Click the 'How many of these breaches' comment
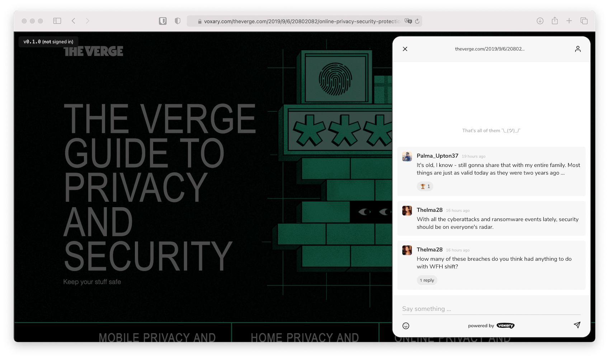The height and width of the screenshot is (359, 609). point(494,263)
